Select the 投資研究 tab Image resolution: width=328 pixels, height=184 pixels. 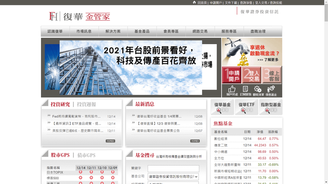pos(60,104)
